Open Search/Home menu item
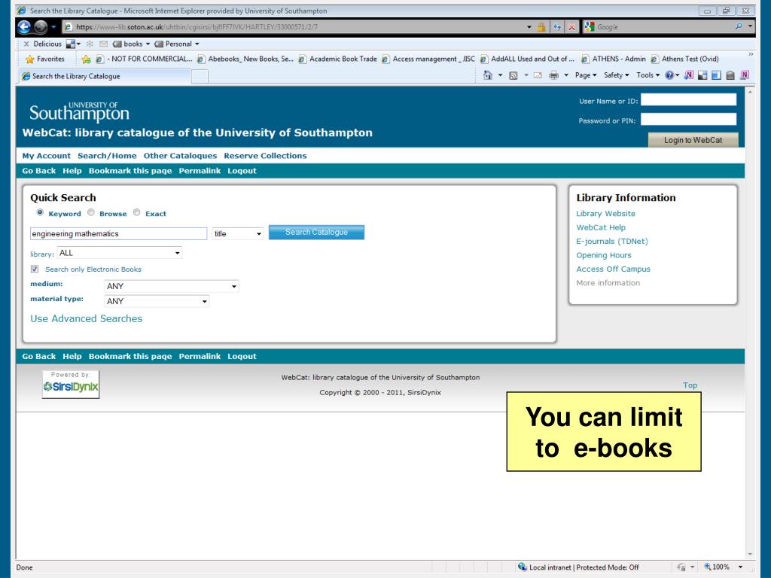Image resolution: width=771 pixels, height=578 pixels. [107, 156]
